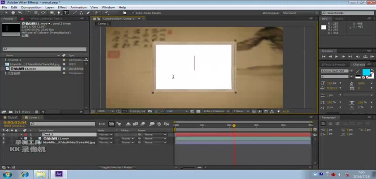The width and height of the screenshot is (376, 179).
Task: Take a snapshot with camera icon
Action: [150, 111]
